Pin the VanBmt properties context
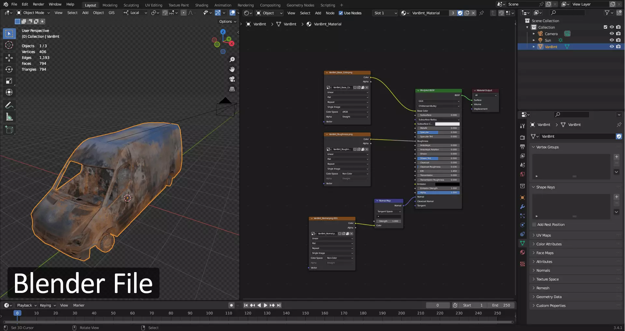The height and width of the screenshot is (331, 625). coord(619,125)
